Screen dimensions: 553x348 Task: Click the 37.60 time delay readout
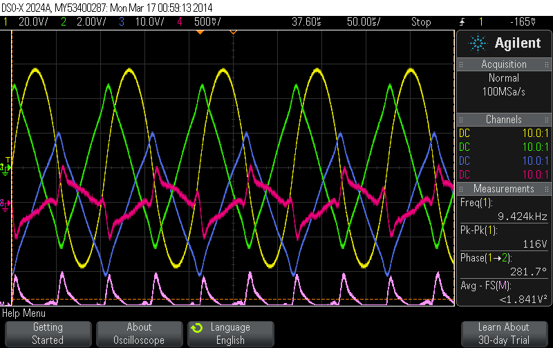point(306,22)
